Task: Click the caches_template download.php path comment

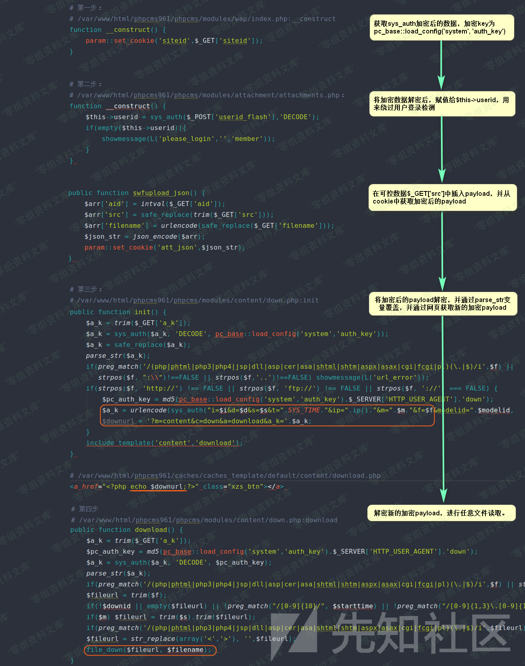Action: (x=225, y=476)
